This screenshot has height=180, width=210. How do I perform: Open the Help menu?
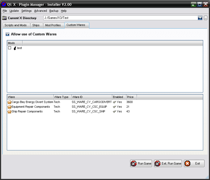[64, 11]
